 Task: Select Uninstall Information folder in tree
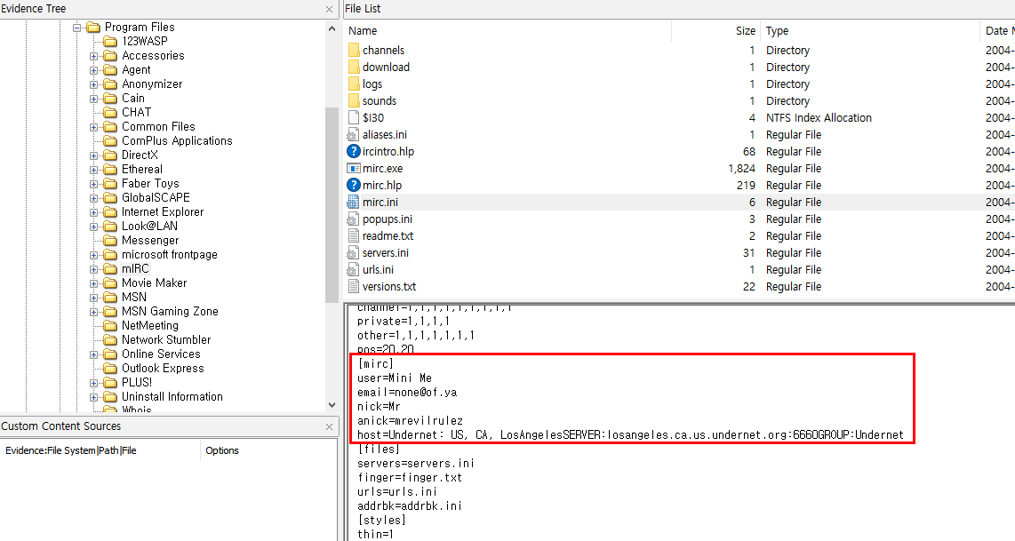click(172, 397)
